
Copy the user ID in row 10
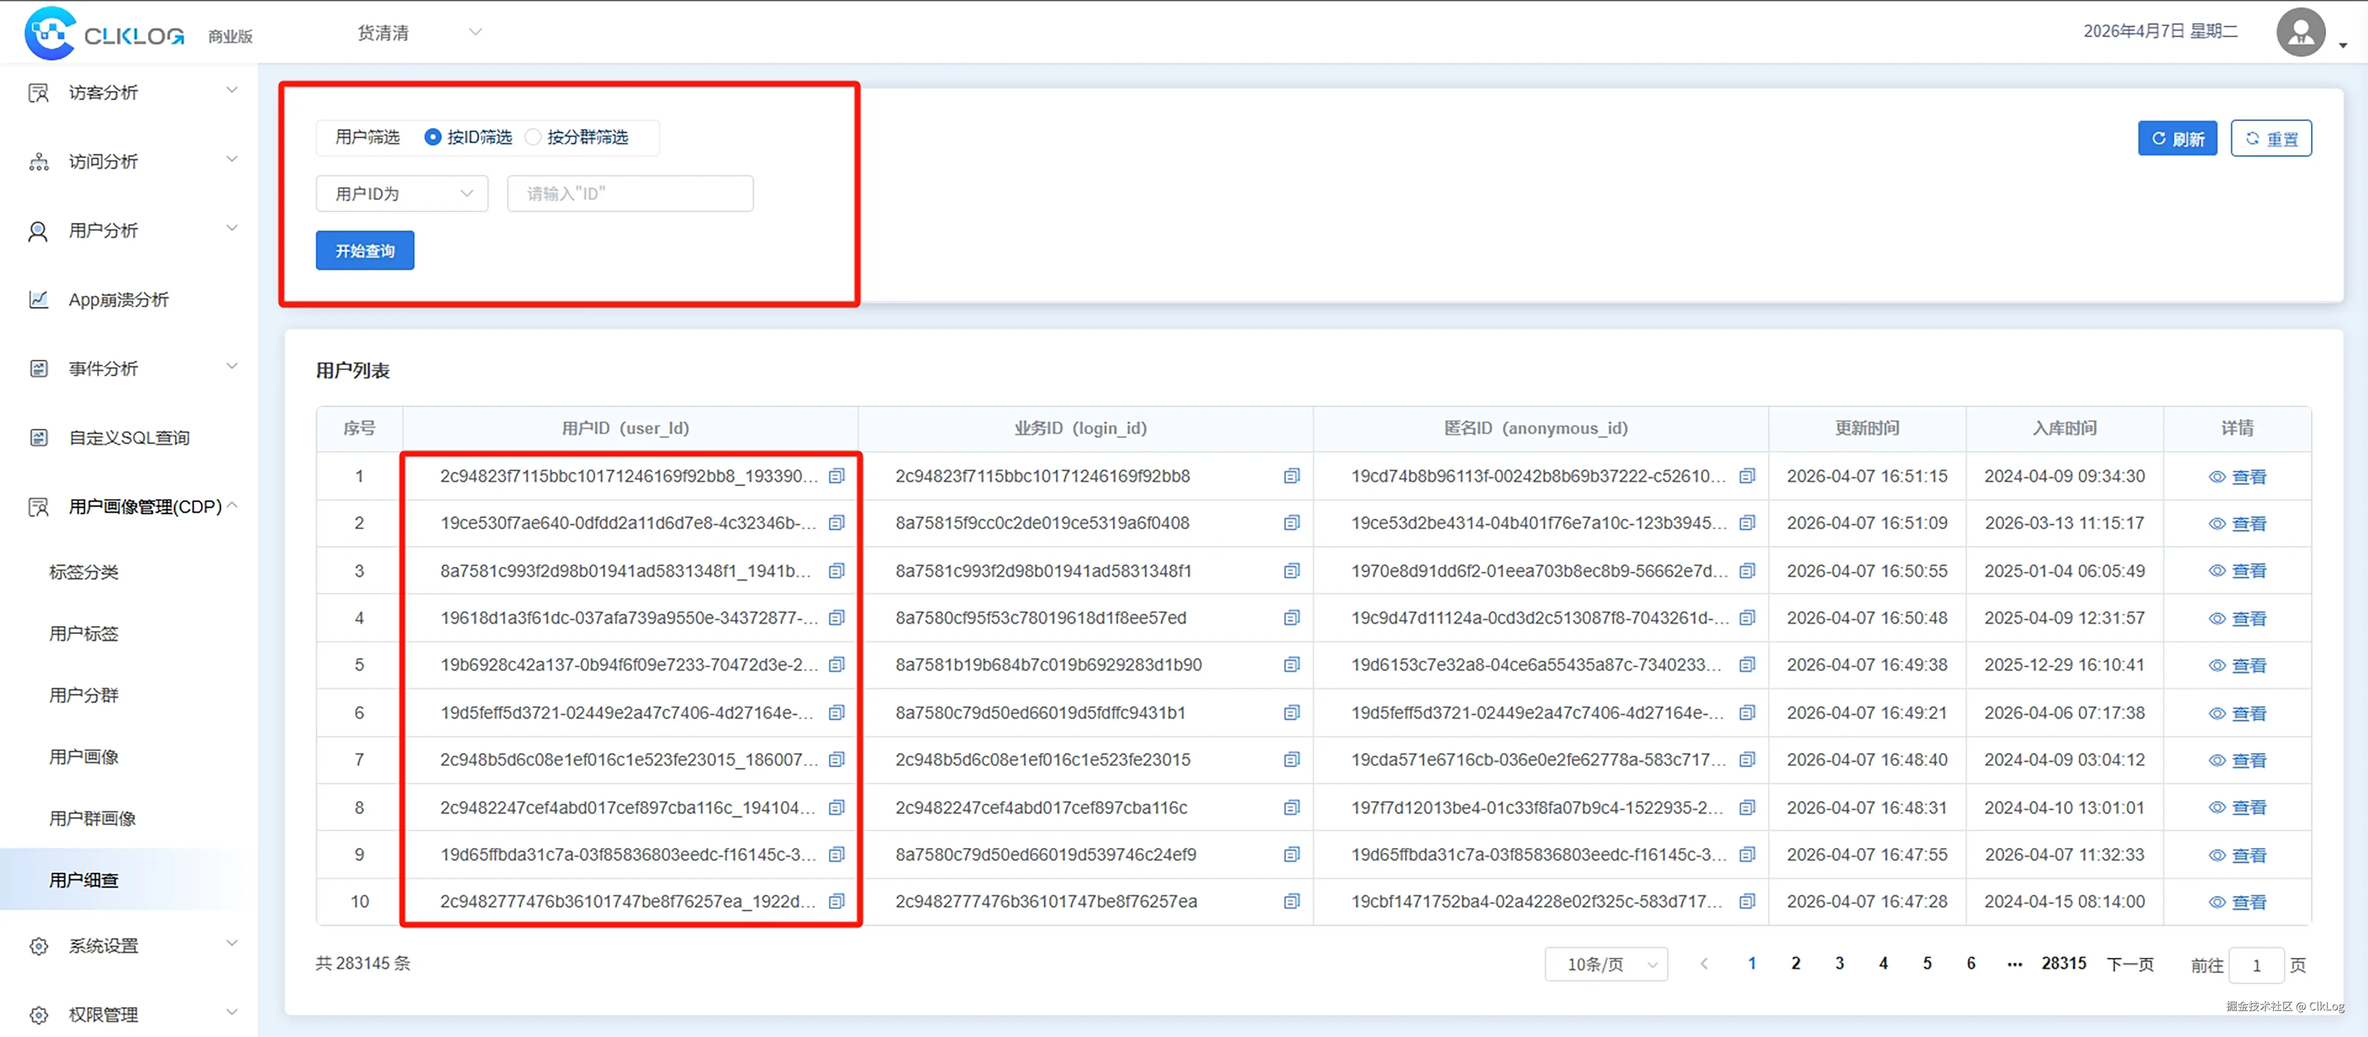(836, 901)
